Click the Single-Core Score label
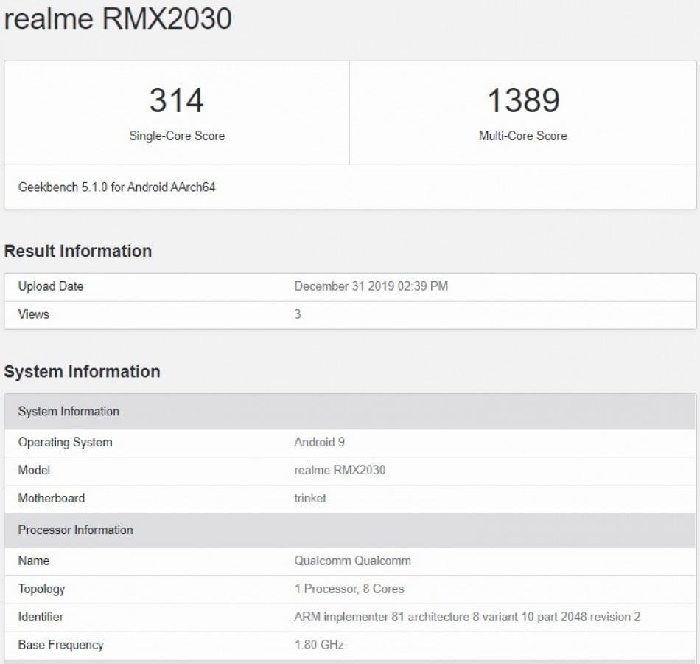This screenshot has height=664, width=700. point(176,136)
